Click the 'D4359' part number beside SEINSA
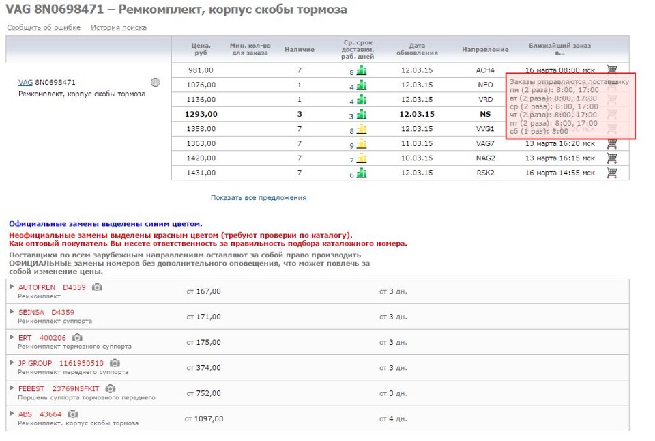This screenshot has width=655, height=441. (x=63, y=312)
